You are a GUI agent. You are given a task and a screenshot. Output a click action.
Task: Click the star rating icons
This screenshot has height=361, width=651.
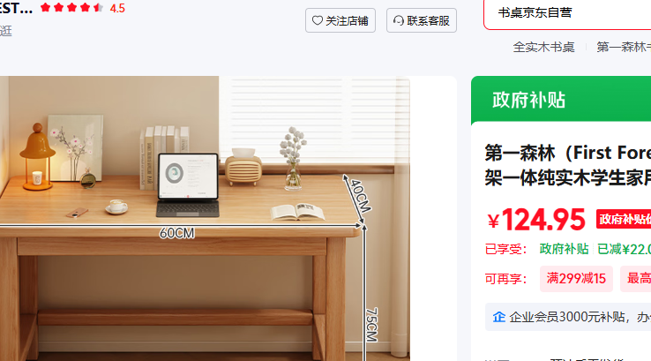pos(71,7)
